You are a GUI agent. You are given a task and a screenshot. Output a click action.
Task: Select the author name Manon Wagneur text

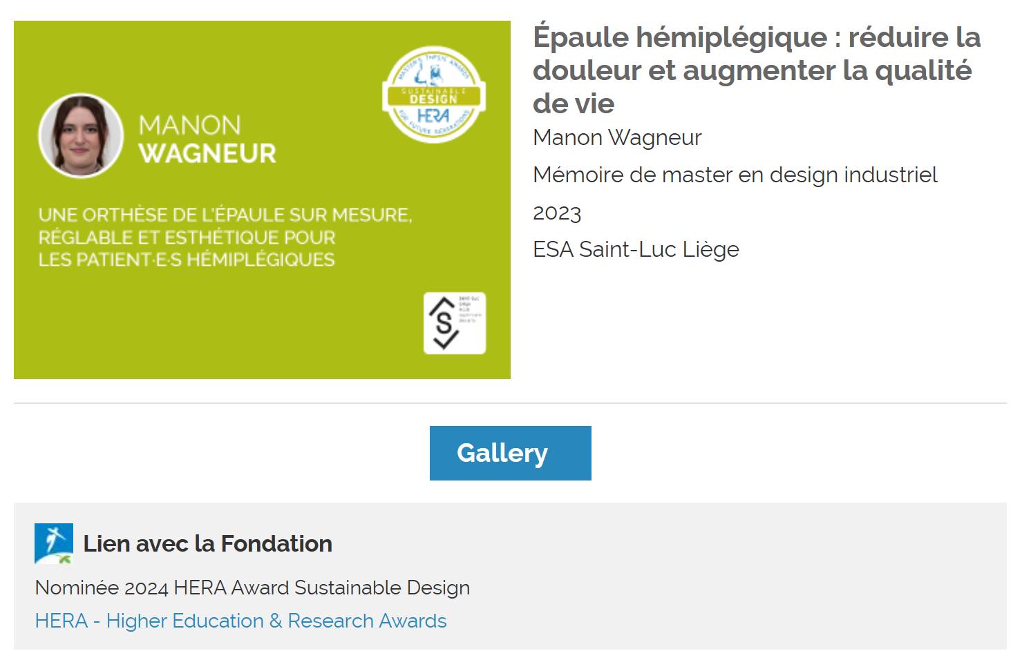coord(617,137)
